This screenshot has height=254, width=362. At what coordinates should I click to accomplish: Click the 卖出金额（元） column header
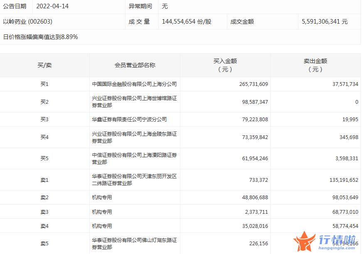[315, 65]
